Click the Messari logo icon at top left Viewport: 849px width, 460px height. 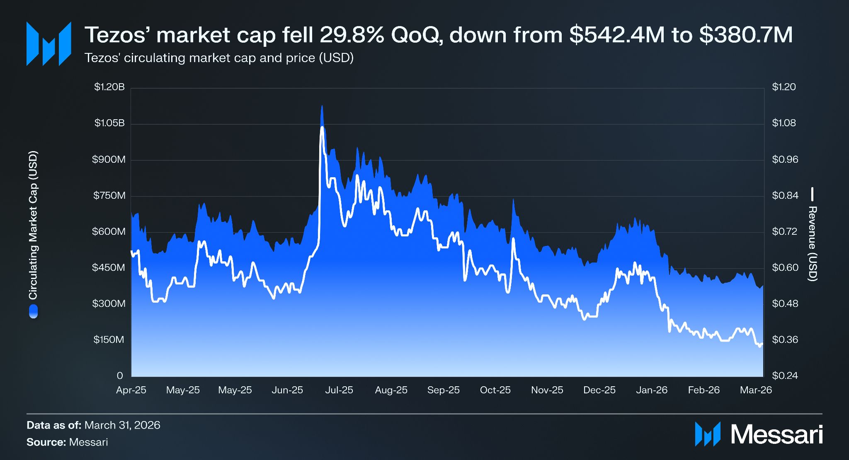coord(49,44)
